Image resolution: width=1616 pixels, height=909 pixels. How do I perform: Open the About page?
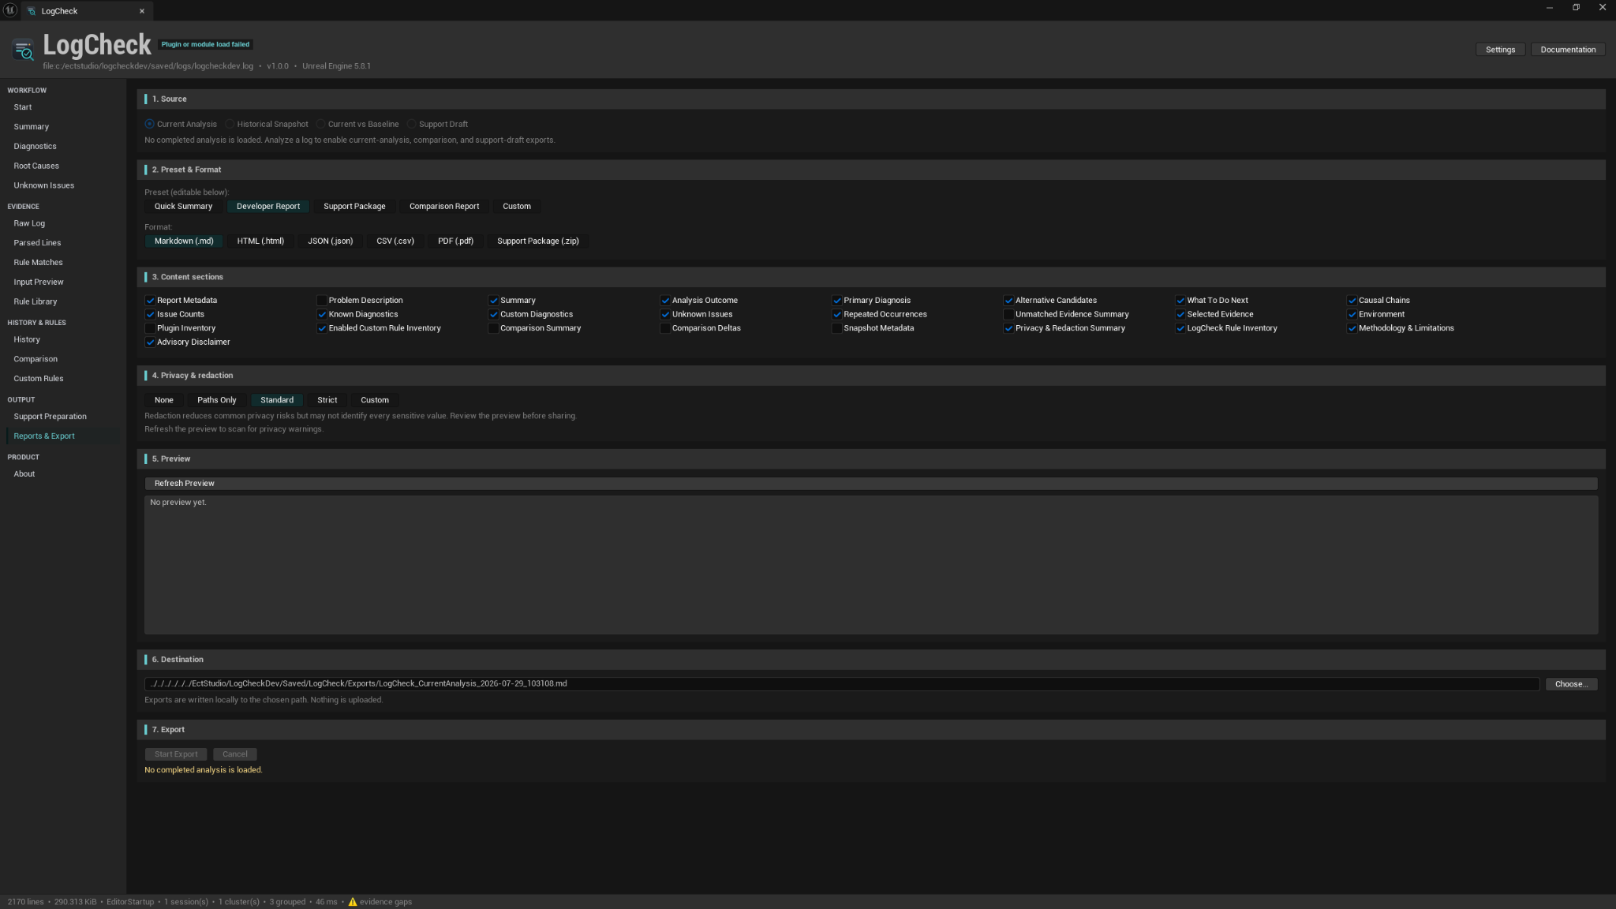pyautogui.click(x=24, y=474)
